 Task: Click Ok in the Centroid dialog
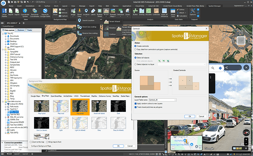pos(190,116)
